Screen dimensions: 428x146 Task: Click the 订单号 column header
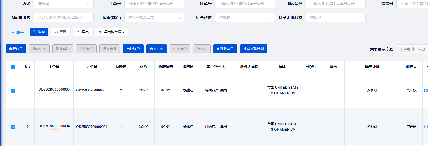(92, 67)
